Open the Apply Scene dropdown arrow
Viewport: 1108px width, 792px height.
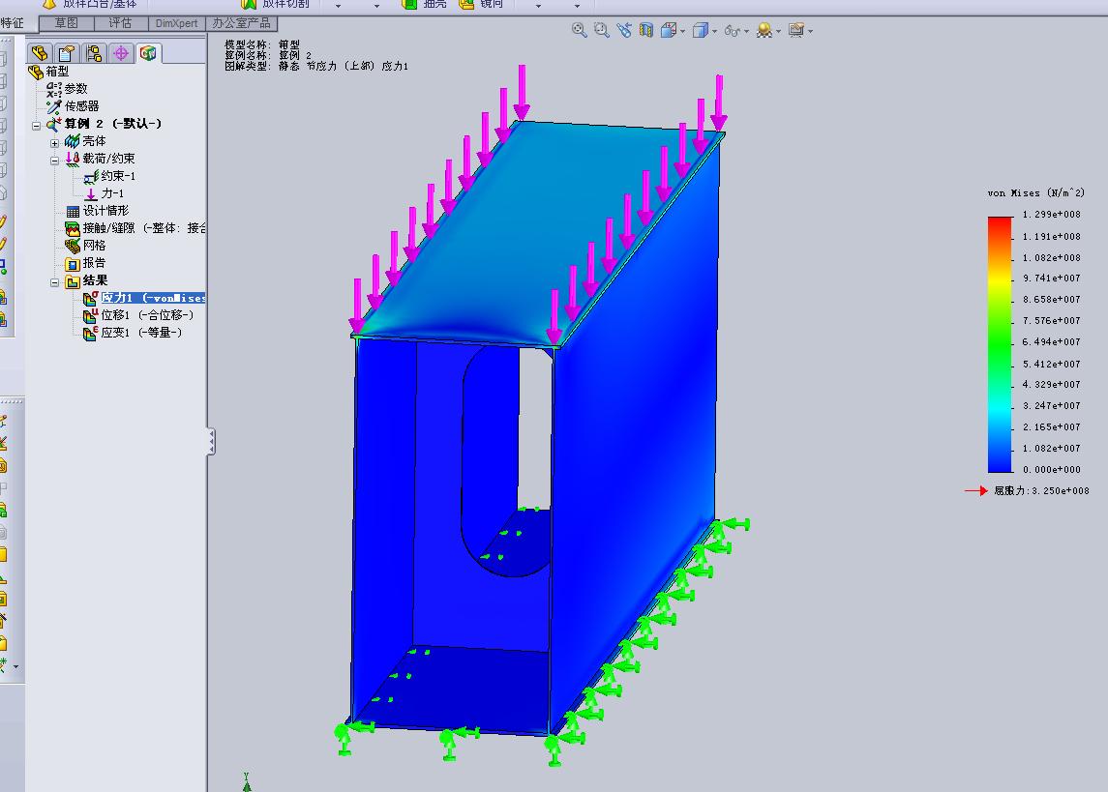(x=778, y=31)
